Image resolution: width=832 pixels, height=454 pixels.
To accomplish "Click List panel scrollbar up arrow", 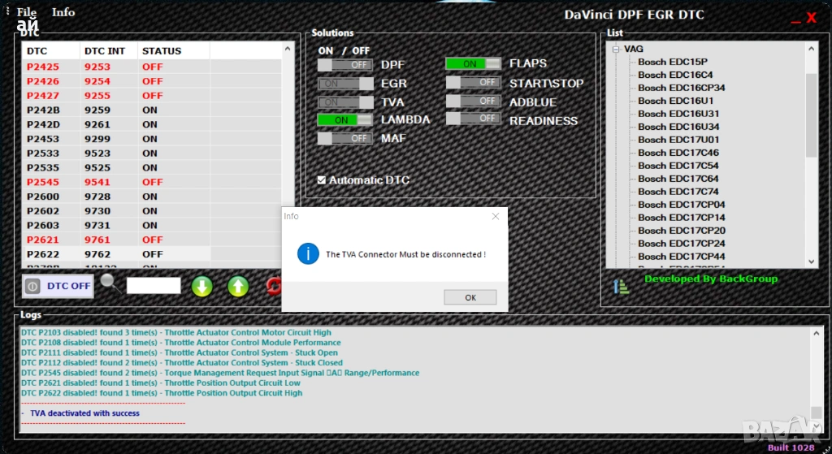I will (812, 49).
